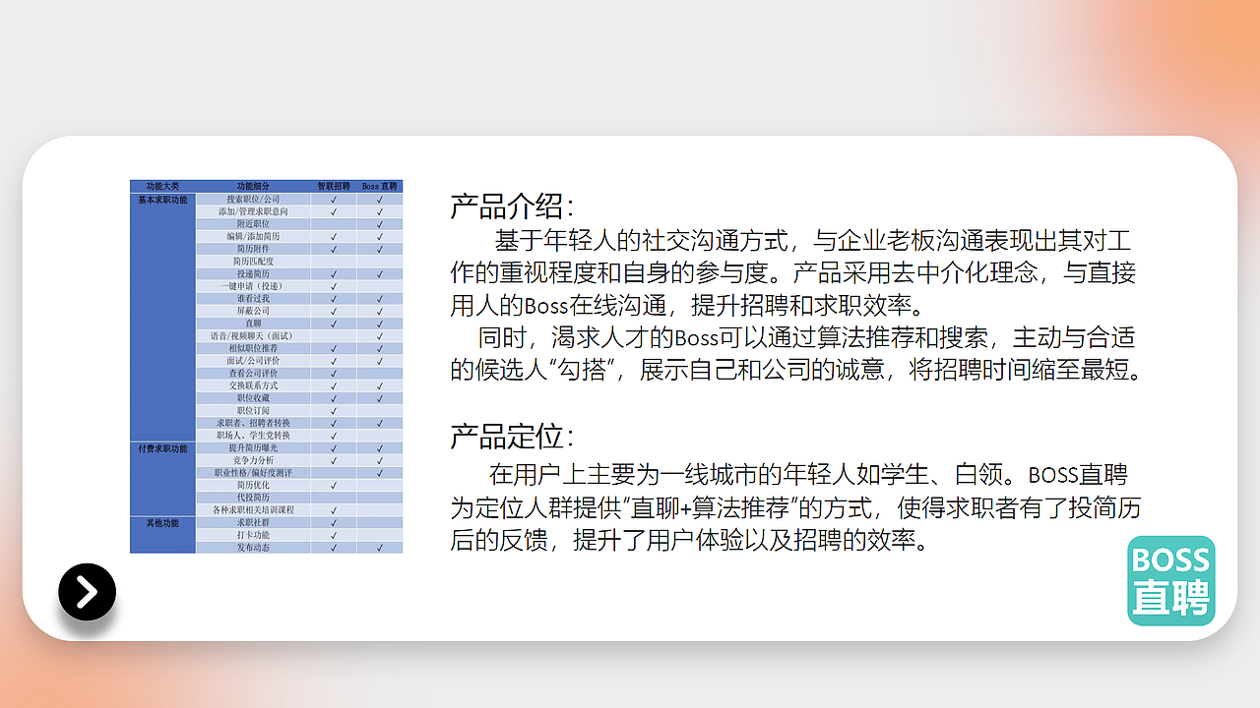Screen dimensions: 1260x708
Task: Click the 交换联系方式 table row
Action: (299, 385)
